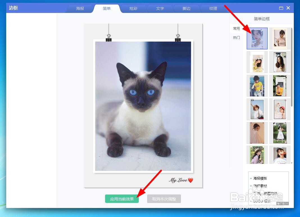Pick the frame thumbnail with girl in white dress outdoors
This screenshot has height=217, width=300.
click(280, 133)
